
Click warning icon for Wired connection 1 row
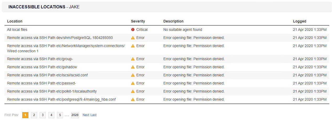click(x=133, y=46)
